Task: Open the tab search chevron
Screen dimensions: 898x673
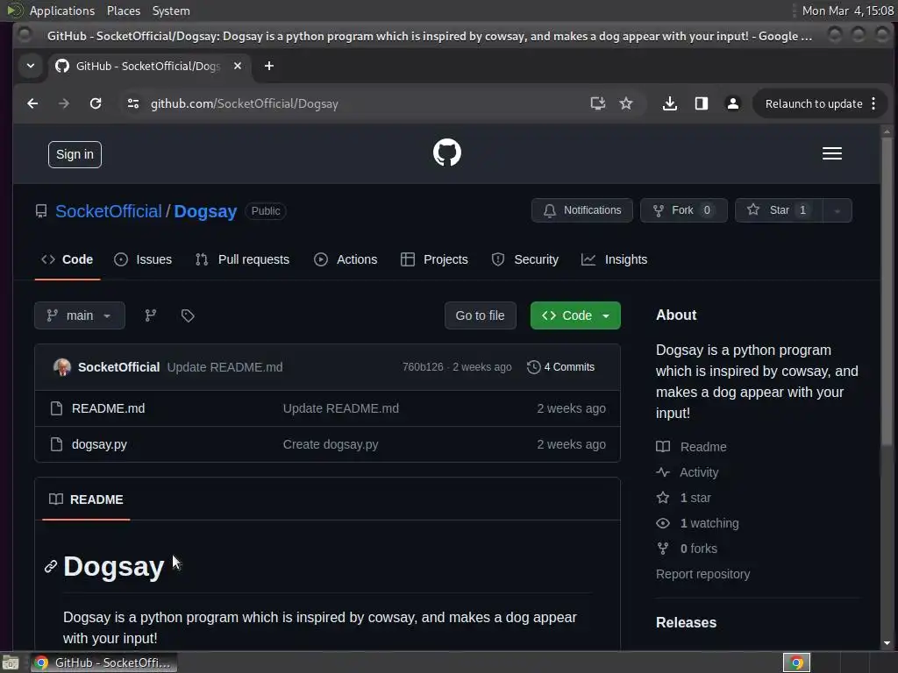Action: tap(31, 66)
